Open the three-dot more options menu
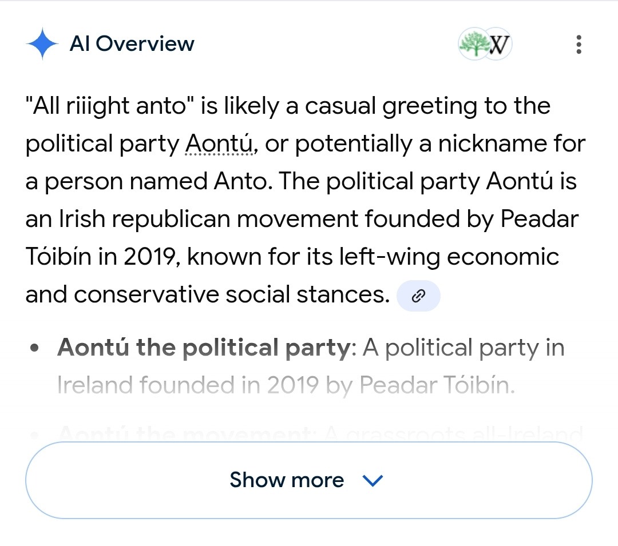The height and width of the screenshot is (546, 618). (x=579, y=44)
